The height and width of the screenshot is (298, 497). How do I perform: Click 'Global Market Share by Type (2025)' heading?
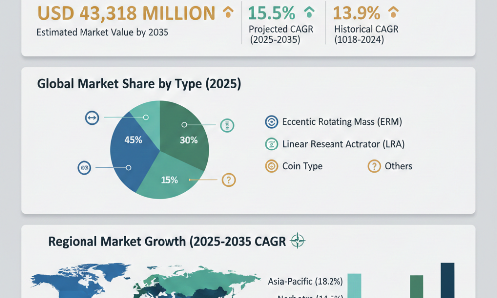pyautogui.click(x=139, y=84)
